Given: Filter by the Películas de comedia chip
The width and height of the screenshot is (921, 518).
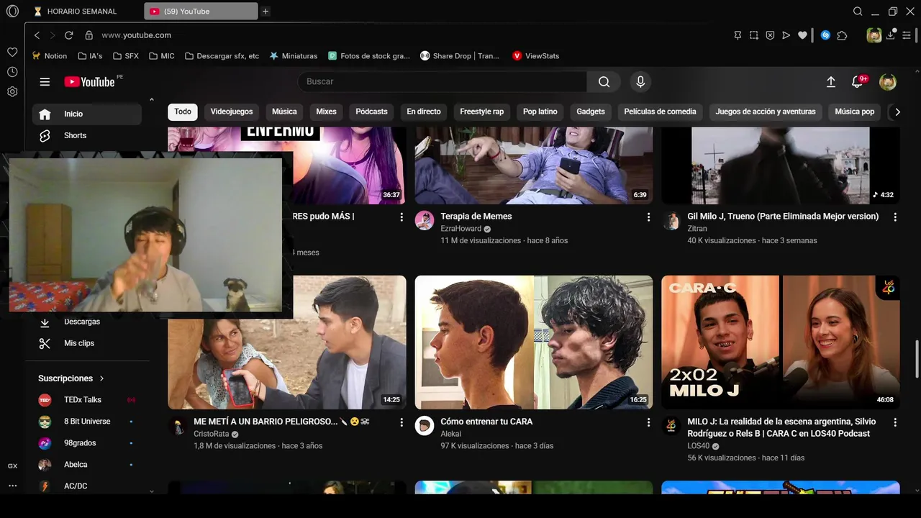Looking at the screenshot, I should coord(660,112).
